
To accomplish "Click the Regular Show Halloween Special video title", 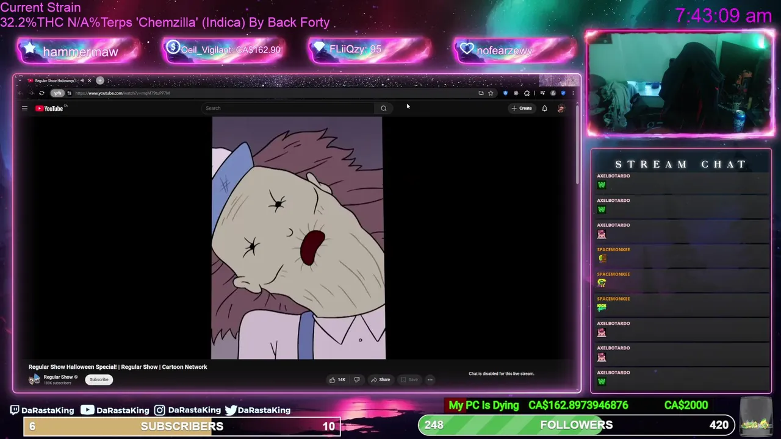I will 118,367.
